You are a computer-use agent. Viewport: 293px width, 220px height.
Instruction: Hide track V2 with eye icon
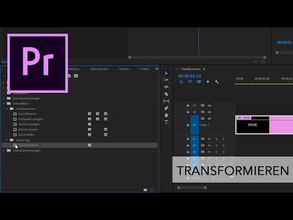pos(209,112)
